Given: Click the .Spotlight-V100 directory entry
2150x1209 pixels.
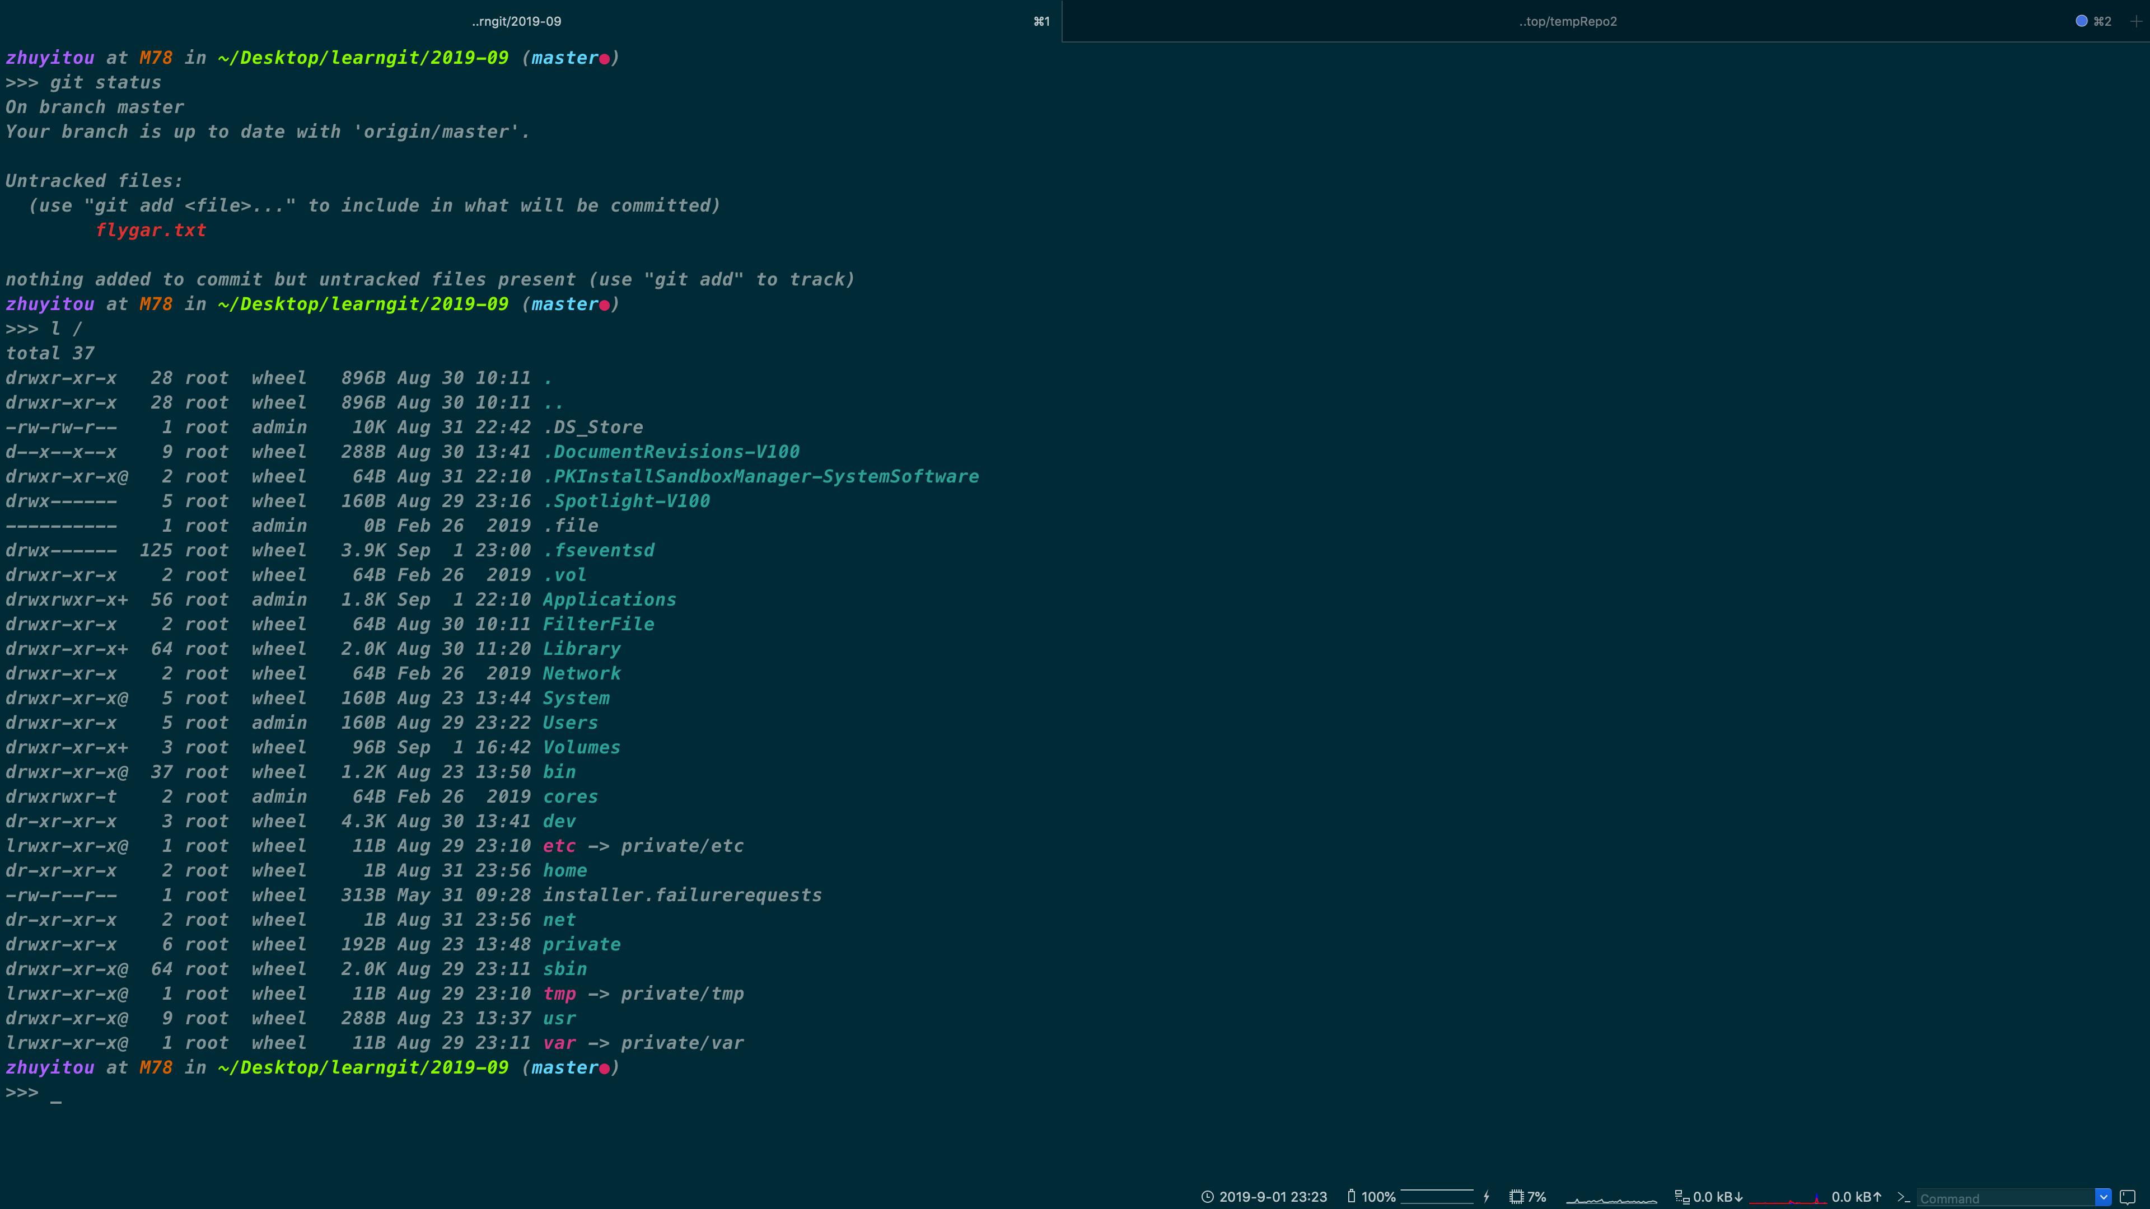Looking at the screenshot, I should click(x=627, y=502).
